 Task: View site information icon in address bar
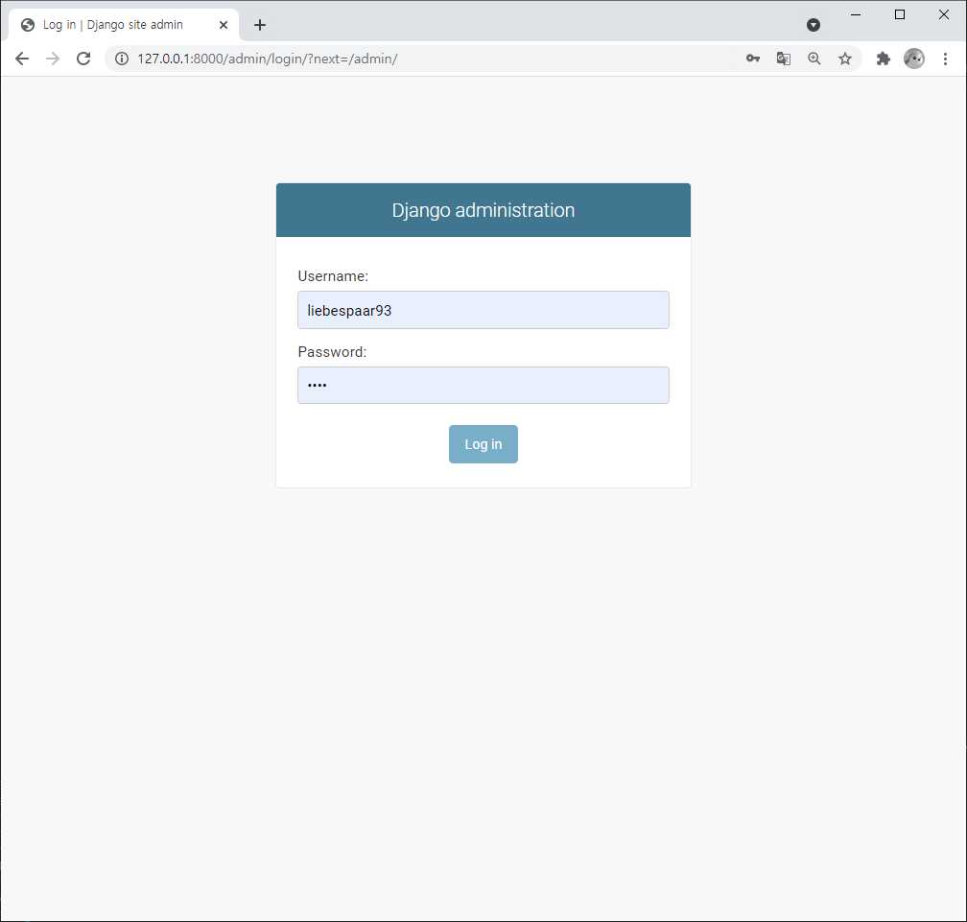point(122,59)
